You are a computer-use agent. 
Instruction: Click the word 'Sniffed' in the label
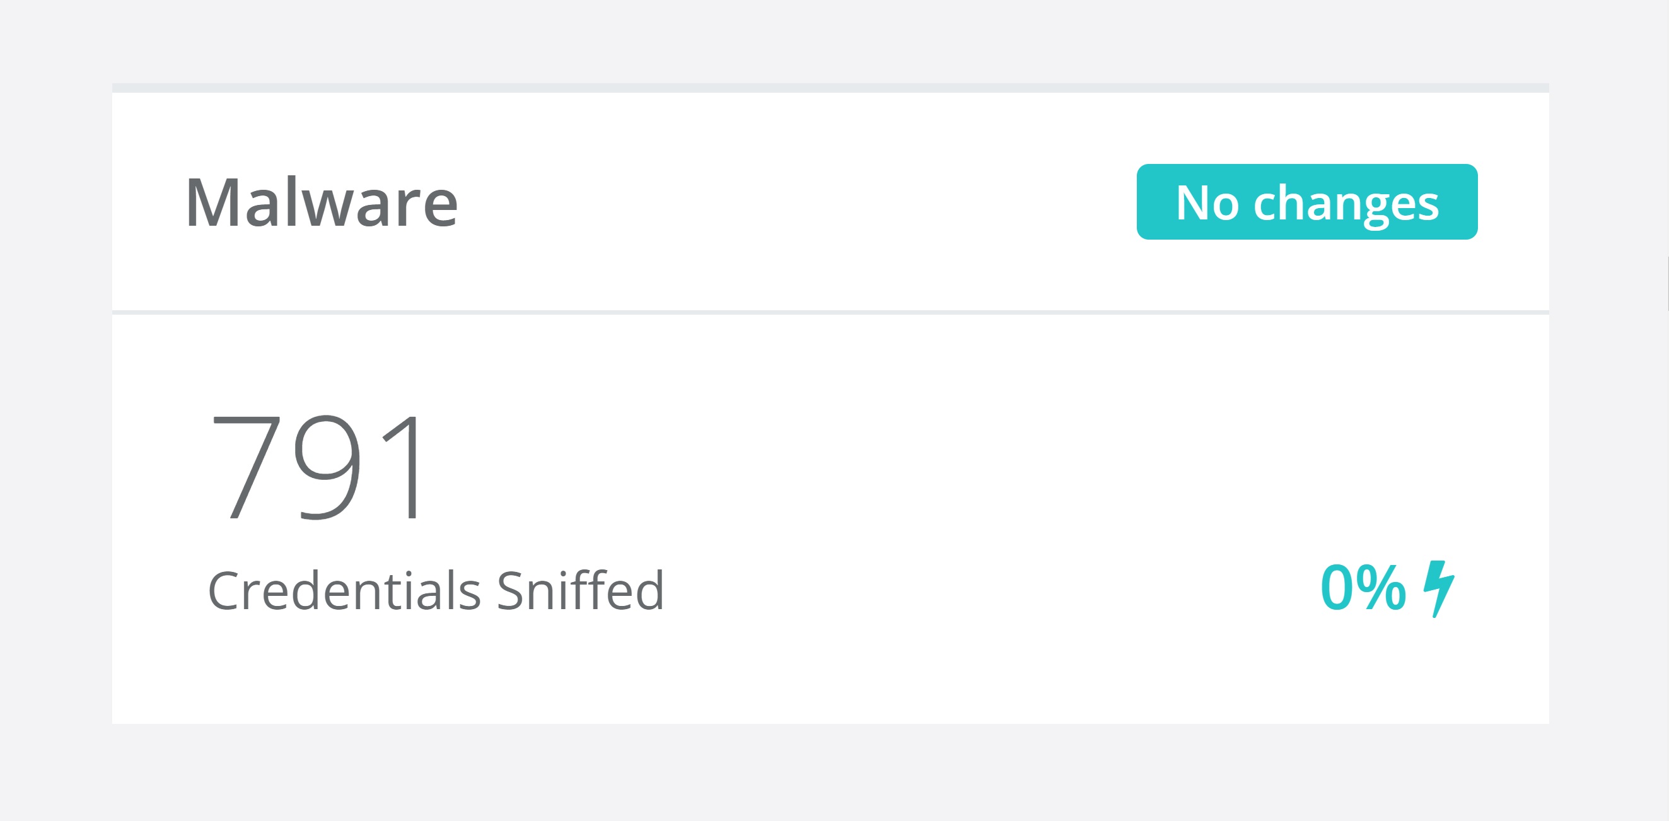pyautogui.click(x=581, y=590)
